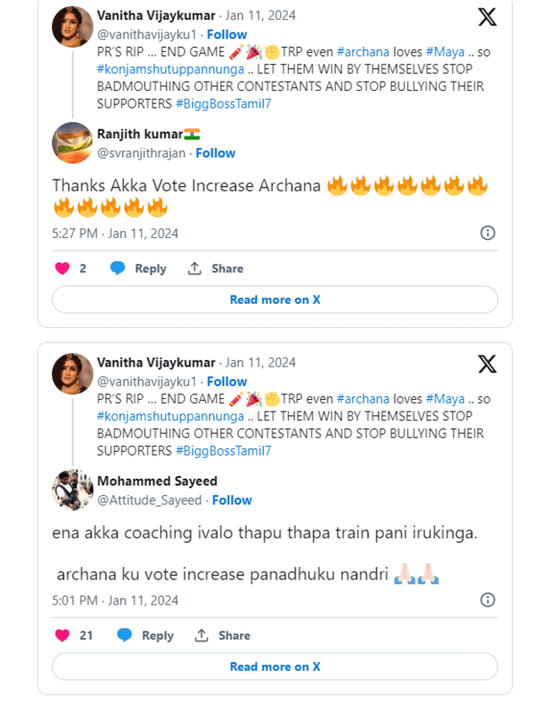The width and height of the screenshot is (551, 708).
Task: Like Mohammed Sayeed's reply with heart icon
Action: pos(62,635)
